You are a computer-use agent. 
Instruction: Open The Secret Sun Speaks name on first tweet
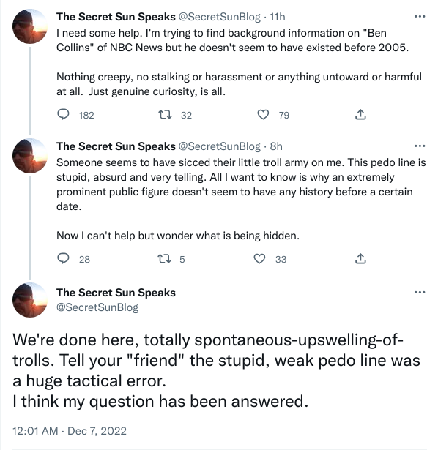116,17
